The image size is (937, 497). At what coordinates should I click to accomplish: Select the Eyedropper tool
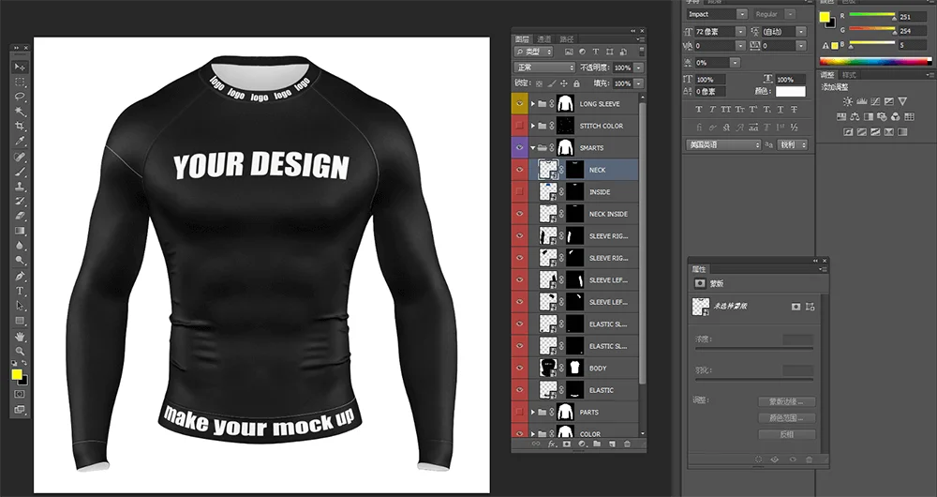20,142
